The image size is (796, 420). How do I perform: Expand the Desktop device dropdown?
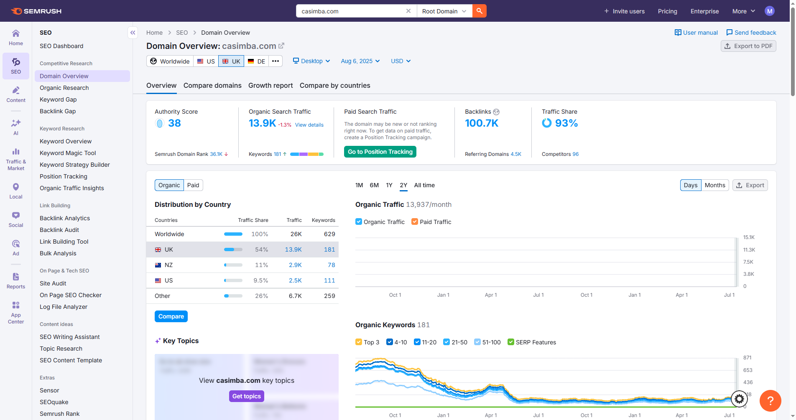pyautogui.click(x=311, y=61)
